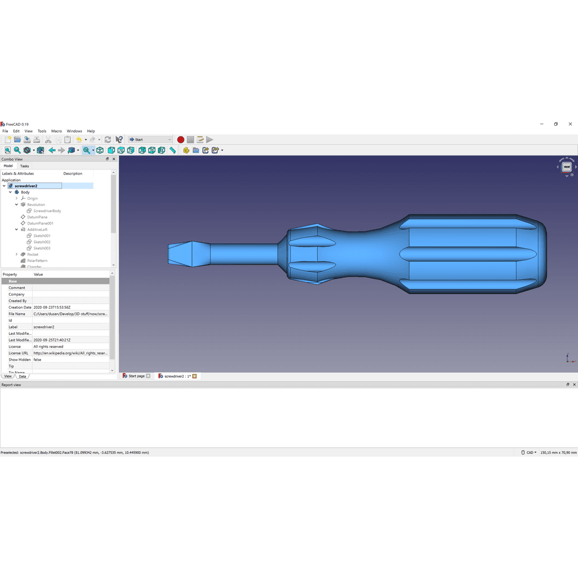The image size is (578, 578).
Task: Switch to top view cube icon
Action: click(121, 150)
